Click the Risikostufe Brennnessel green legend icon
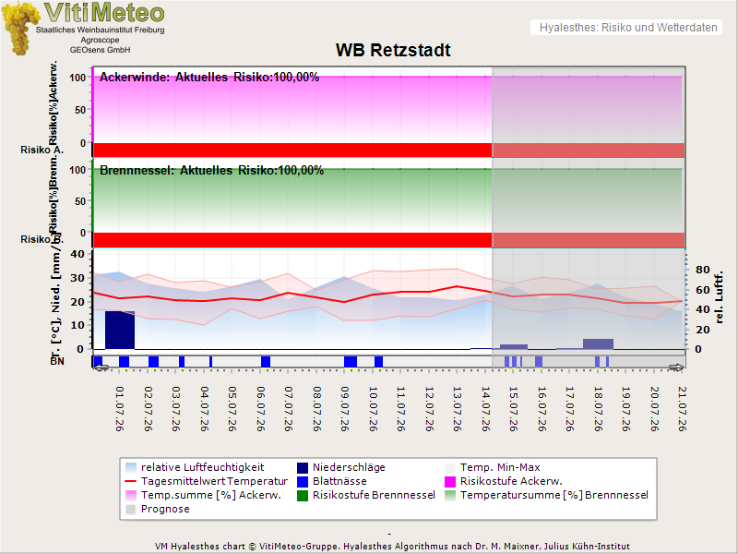This screenshot has width=738, height=554. click(x=303, y=496)
